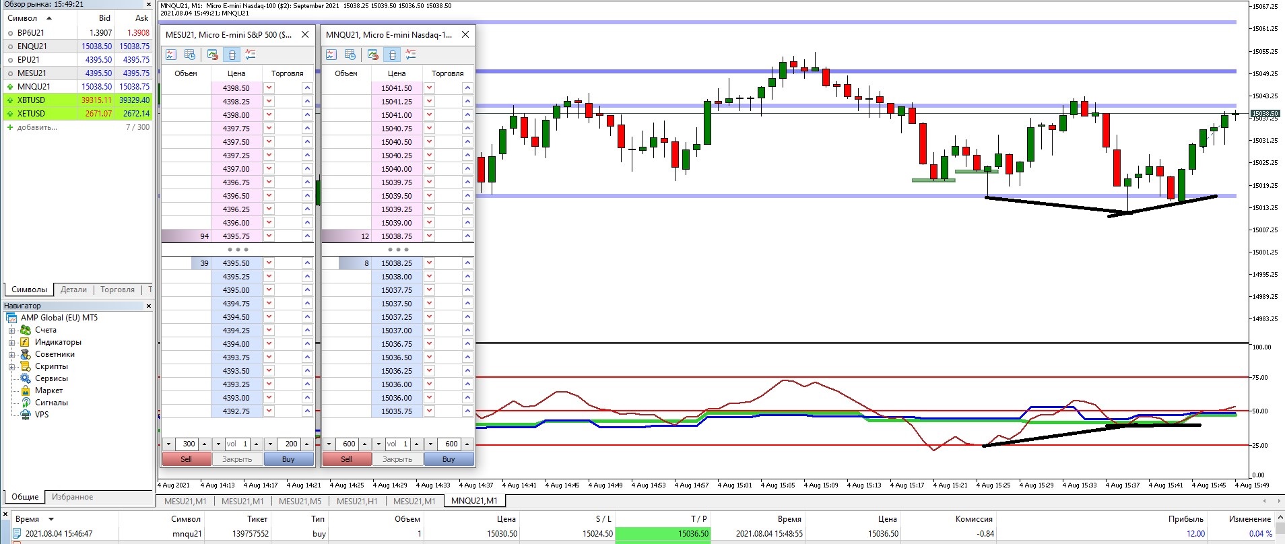Screen dimensions: 1285x544
Task: Click red sell arrow at price 15041.50
Action: 430,88
